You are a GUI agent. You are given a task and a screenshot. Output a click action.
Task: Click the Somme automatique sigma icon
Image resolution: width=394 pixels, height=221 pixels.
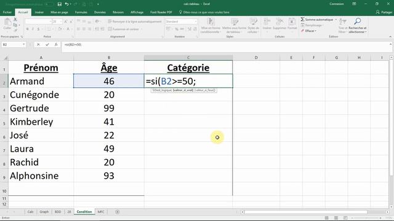[302, 19]
